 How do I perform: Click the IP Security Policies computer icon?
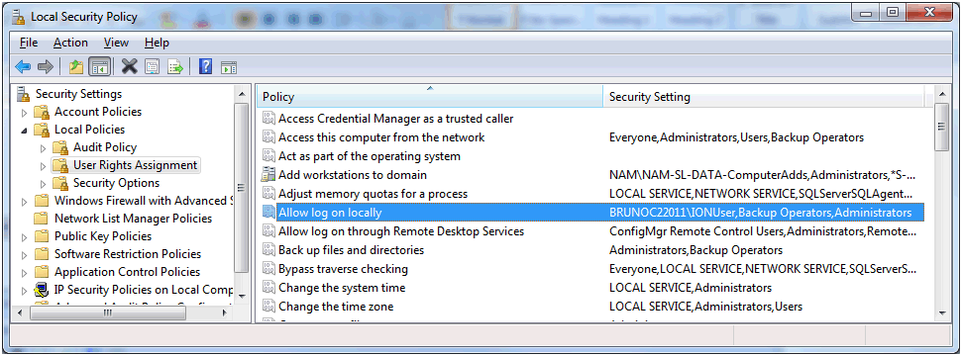click(x=42, y=289)
